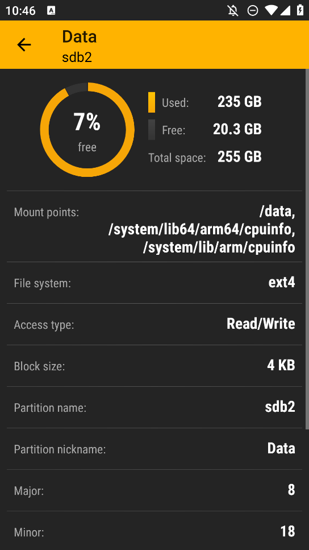Select the Block size 4 KB row

point(154,366)
